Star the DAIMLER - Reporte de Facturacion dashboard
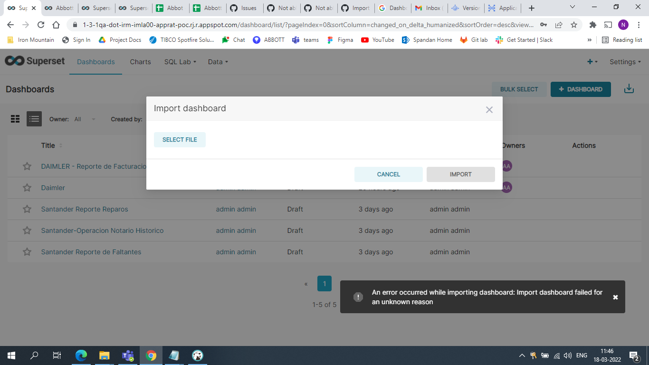Viewport: 649px width, 365px height. coord(27,166)
